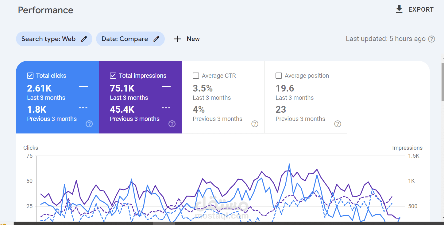Edit the Search type: Web filter pencil
This screenshot has height=225, width=444.
(x=84, y=39)
